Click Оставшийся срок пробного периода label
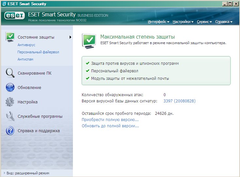 click(x=116, y=114)
